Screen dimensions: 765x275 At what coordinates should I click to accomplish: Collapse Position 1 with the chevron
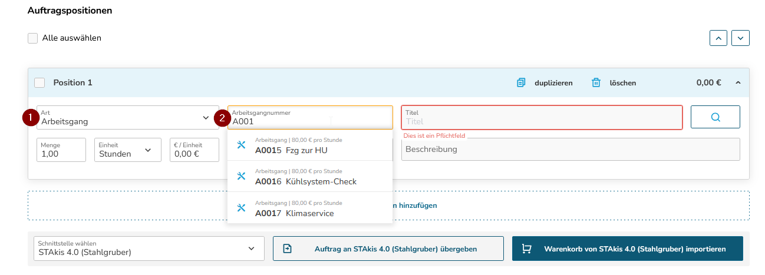point(738,83)
